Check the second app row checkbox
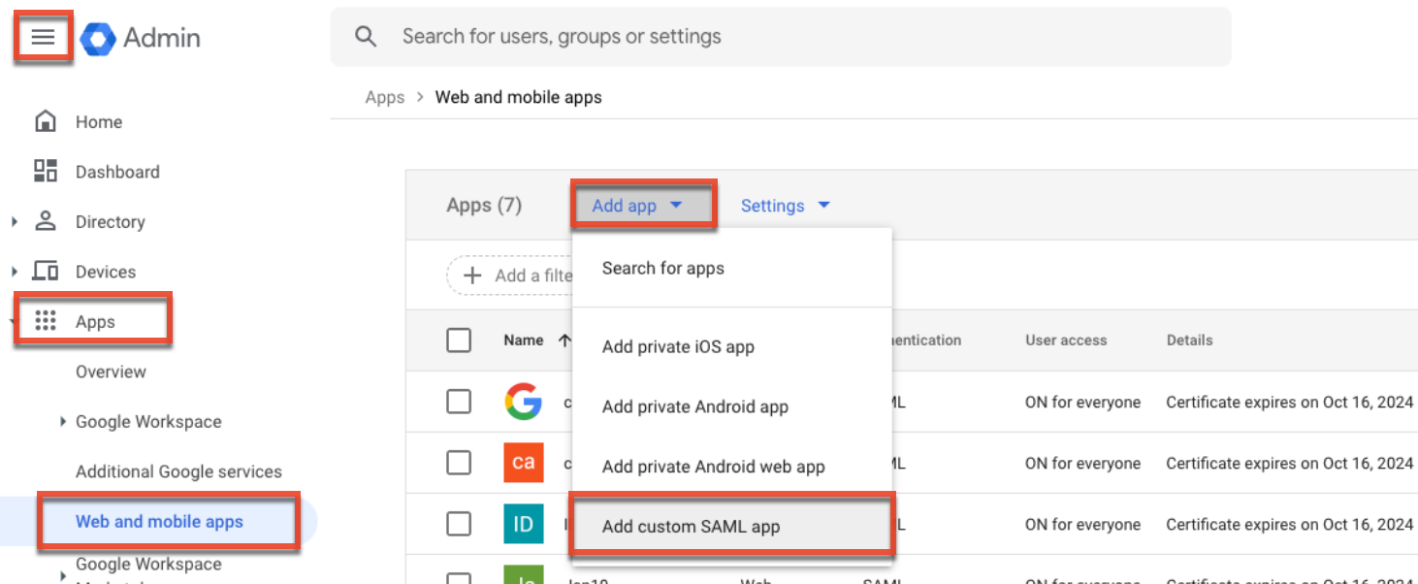Screen dimensions: 1418x584 [459, 463]
